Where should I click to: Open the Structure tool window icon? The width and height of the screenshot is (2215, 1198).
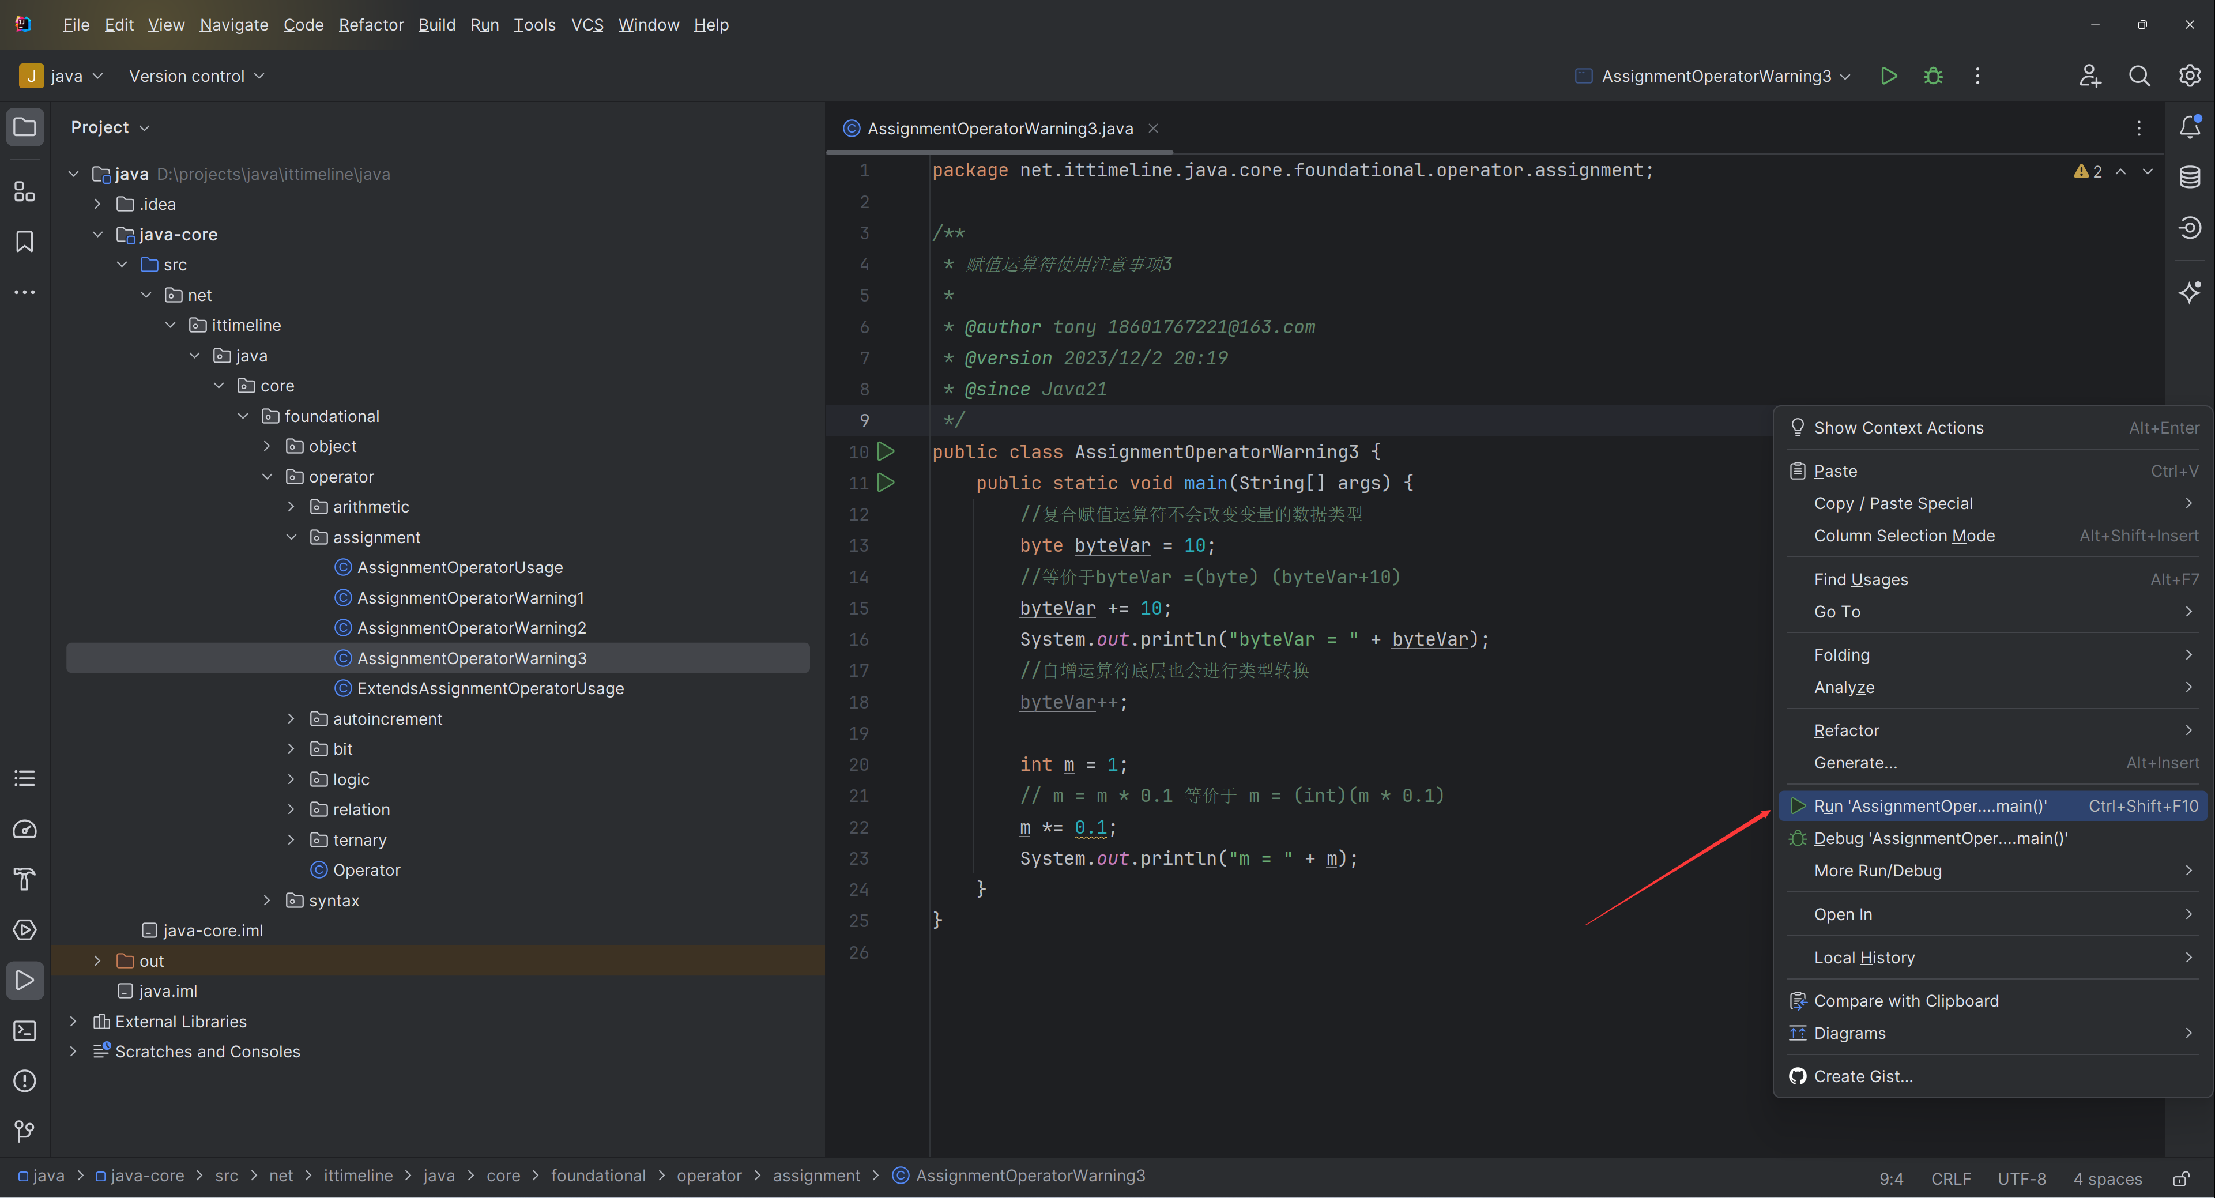tap(25, 191)
